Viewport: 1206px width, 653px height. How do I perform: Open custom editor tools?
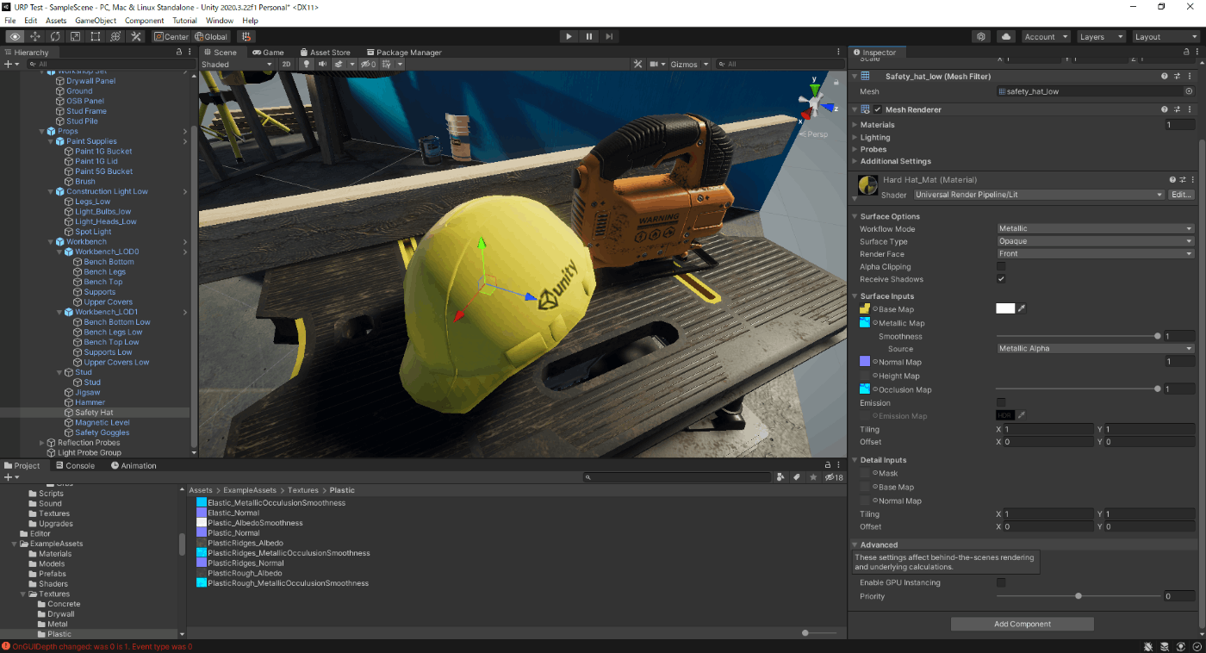pos(136,36)
